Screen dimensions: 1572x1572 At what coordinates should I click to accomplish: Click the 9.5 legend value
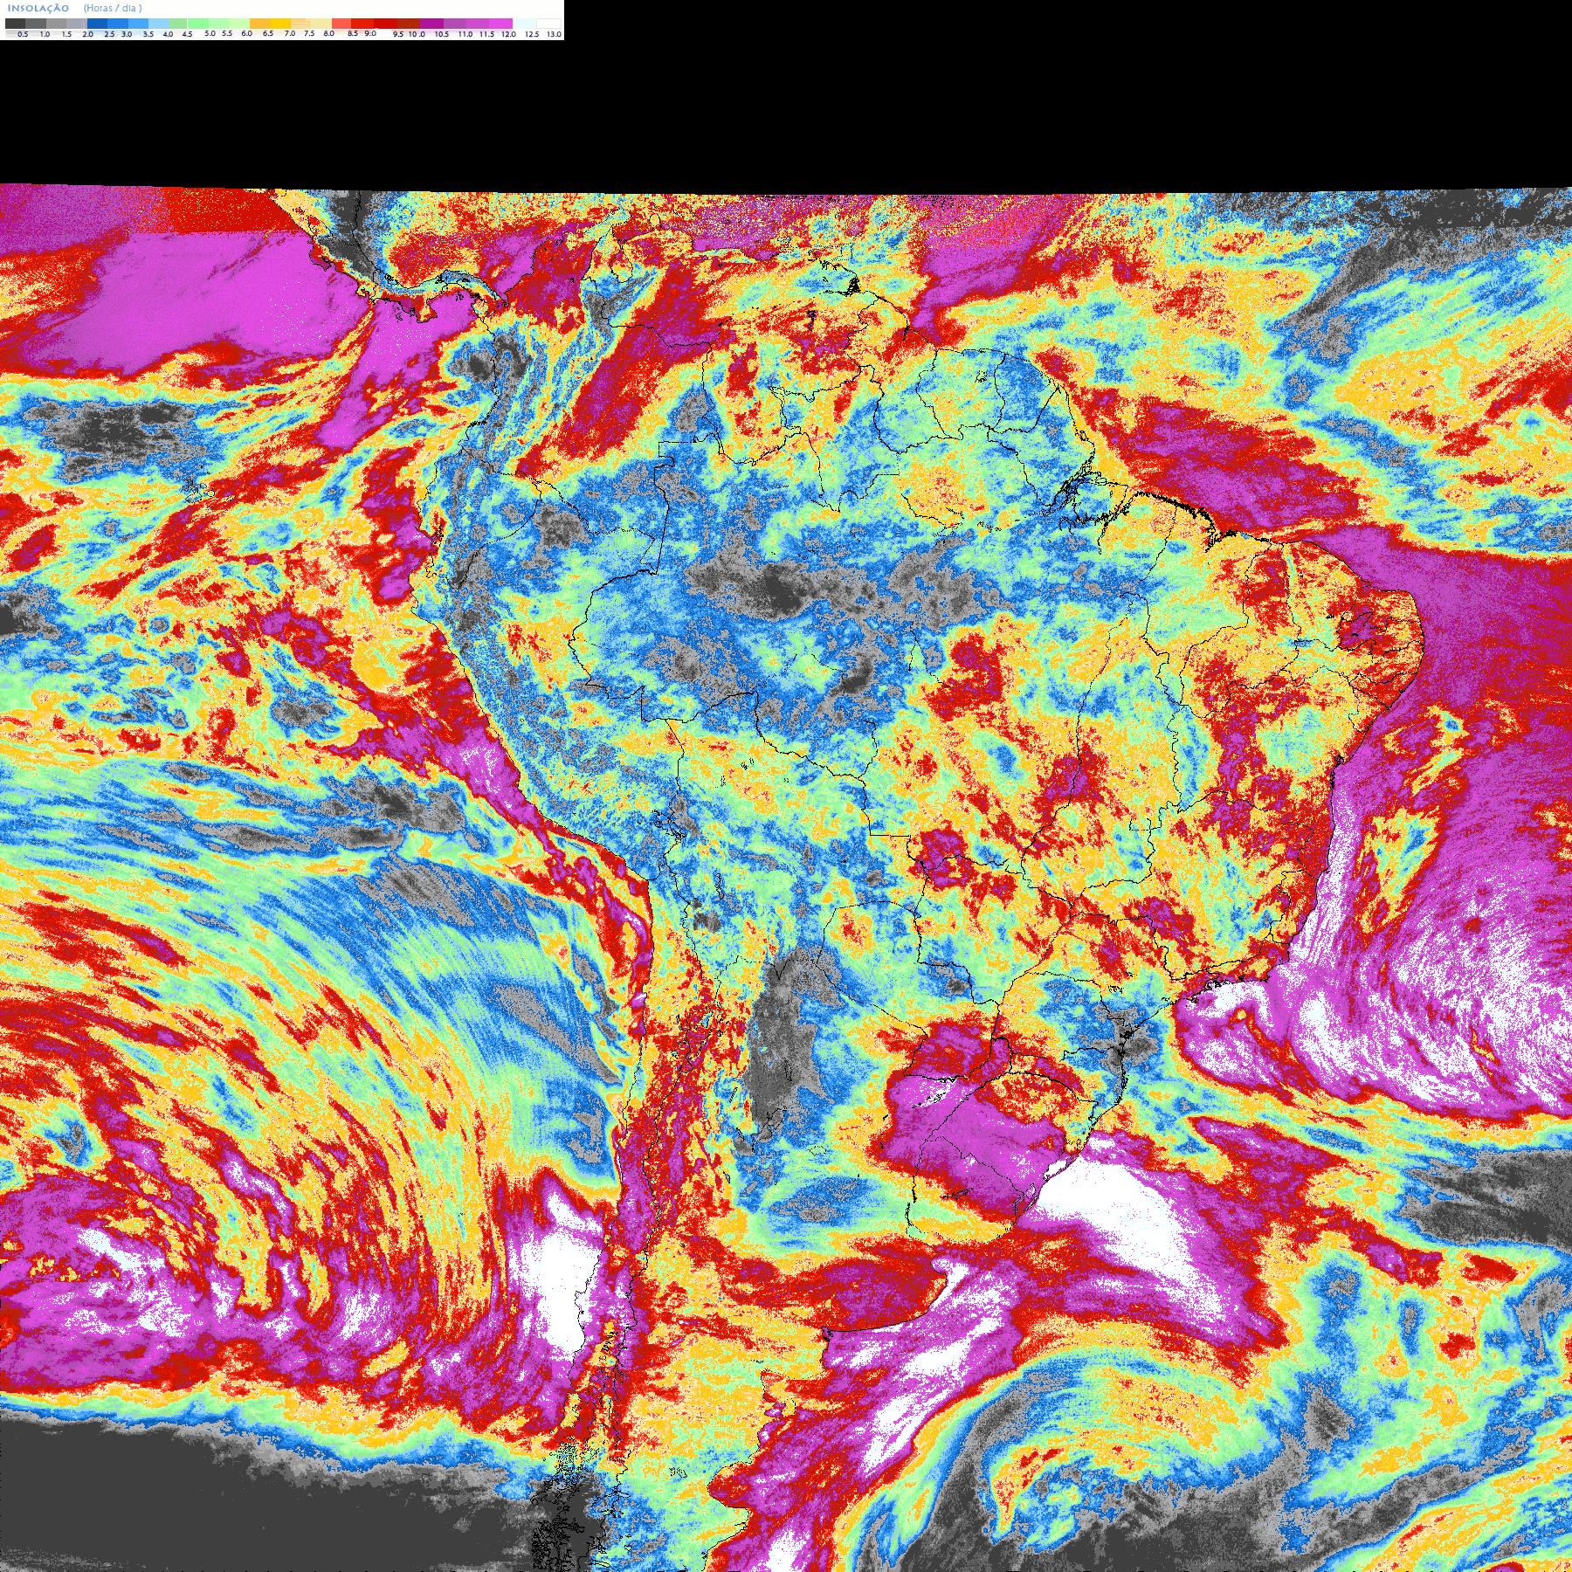(398, 34)
